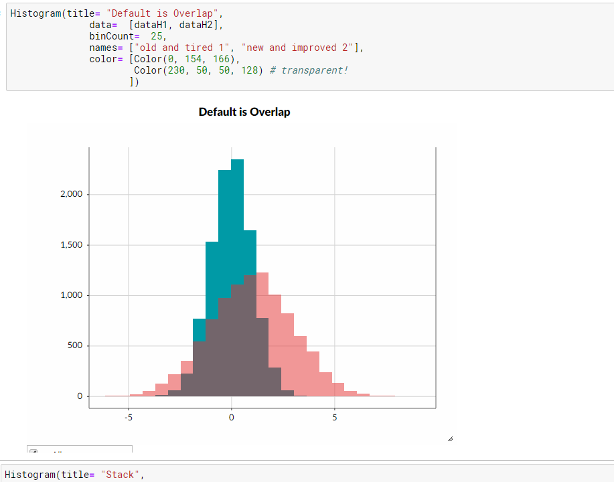Click the 2,000 y-axis label
This screenshot has width=614, height=482.
click(x=71, y=194)
